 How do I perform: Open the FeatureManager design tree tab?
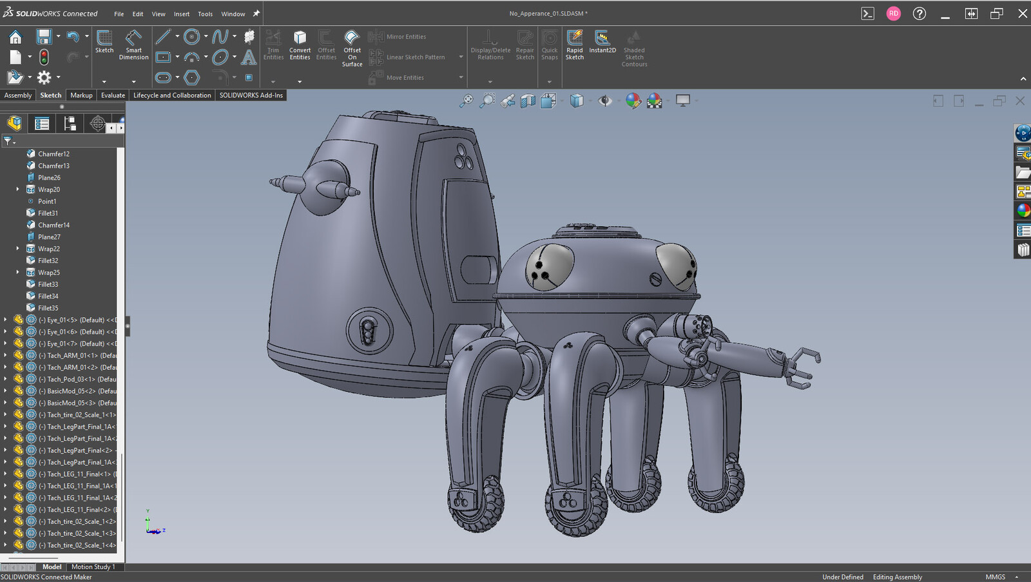(x=14, y=123)
